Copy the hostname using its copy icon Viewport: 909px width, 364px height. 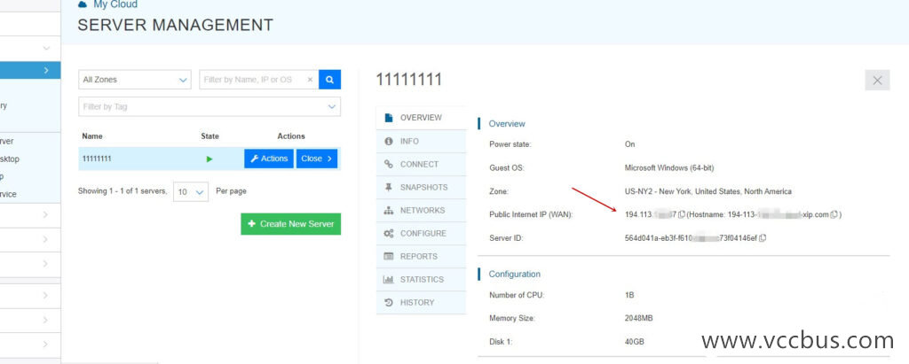[834, 214]
